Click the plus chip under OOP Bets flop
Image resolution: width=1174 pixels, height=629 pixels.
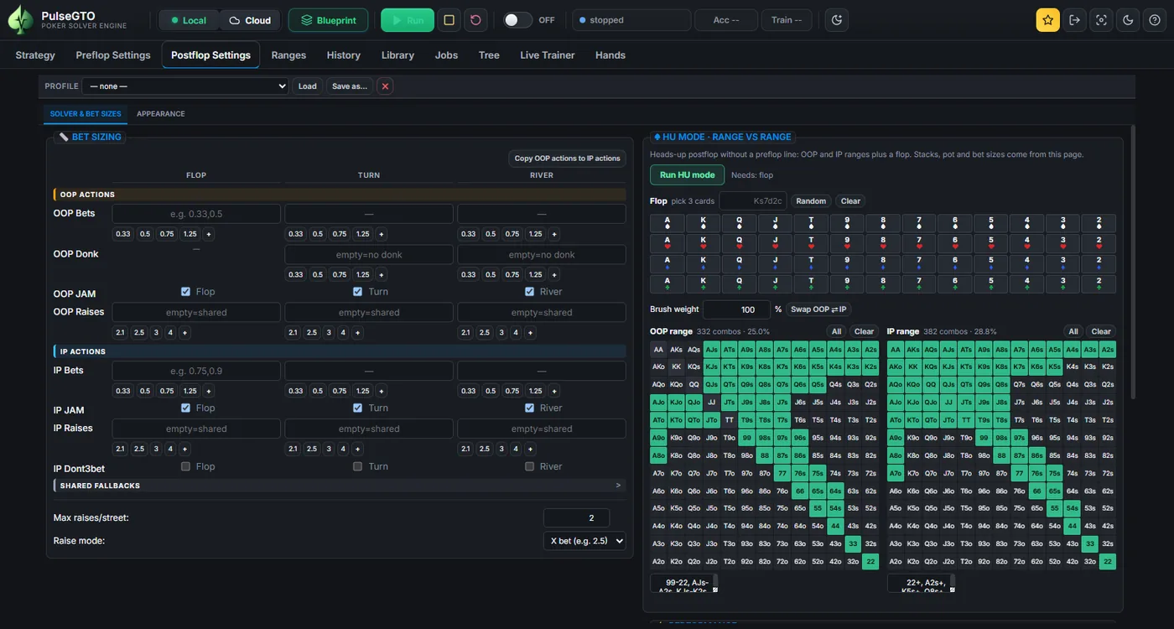(209, 234)
